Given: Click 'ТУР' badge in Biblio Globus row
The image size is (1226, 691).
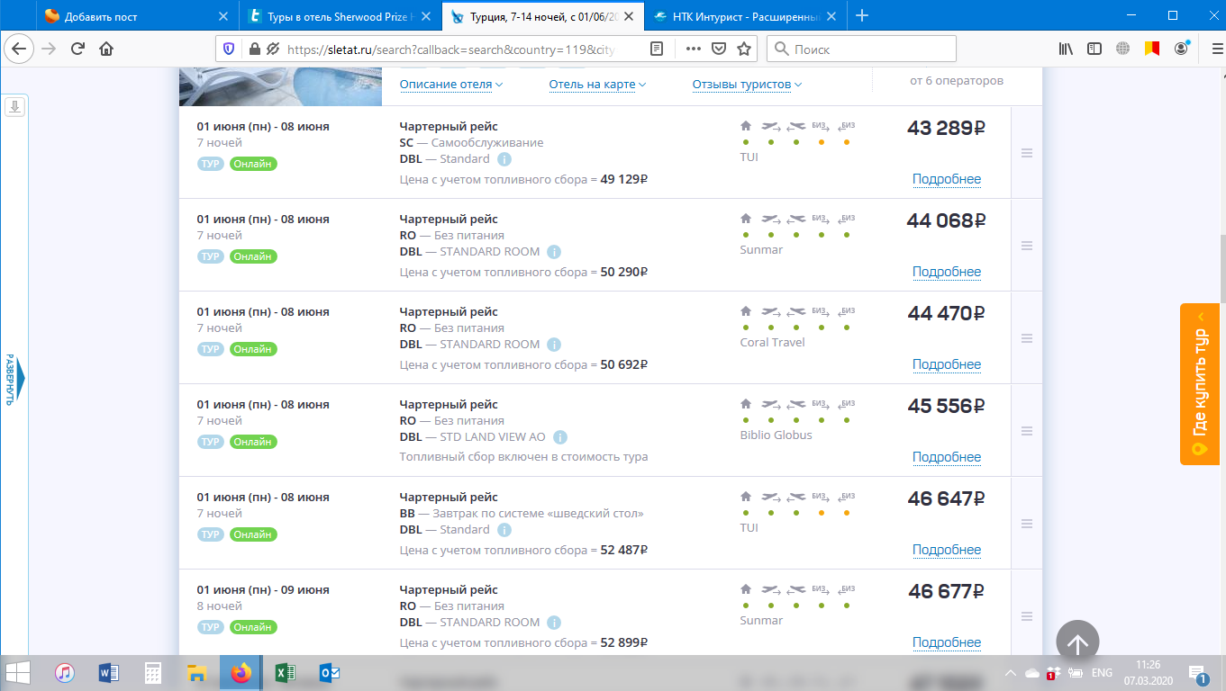Looking at the screenshot, I should tap(211, 442).
